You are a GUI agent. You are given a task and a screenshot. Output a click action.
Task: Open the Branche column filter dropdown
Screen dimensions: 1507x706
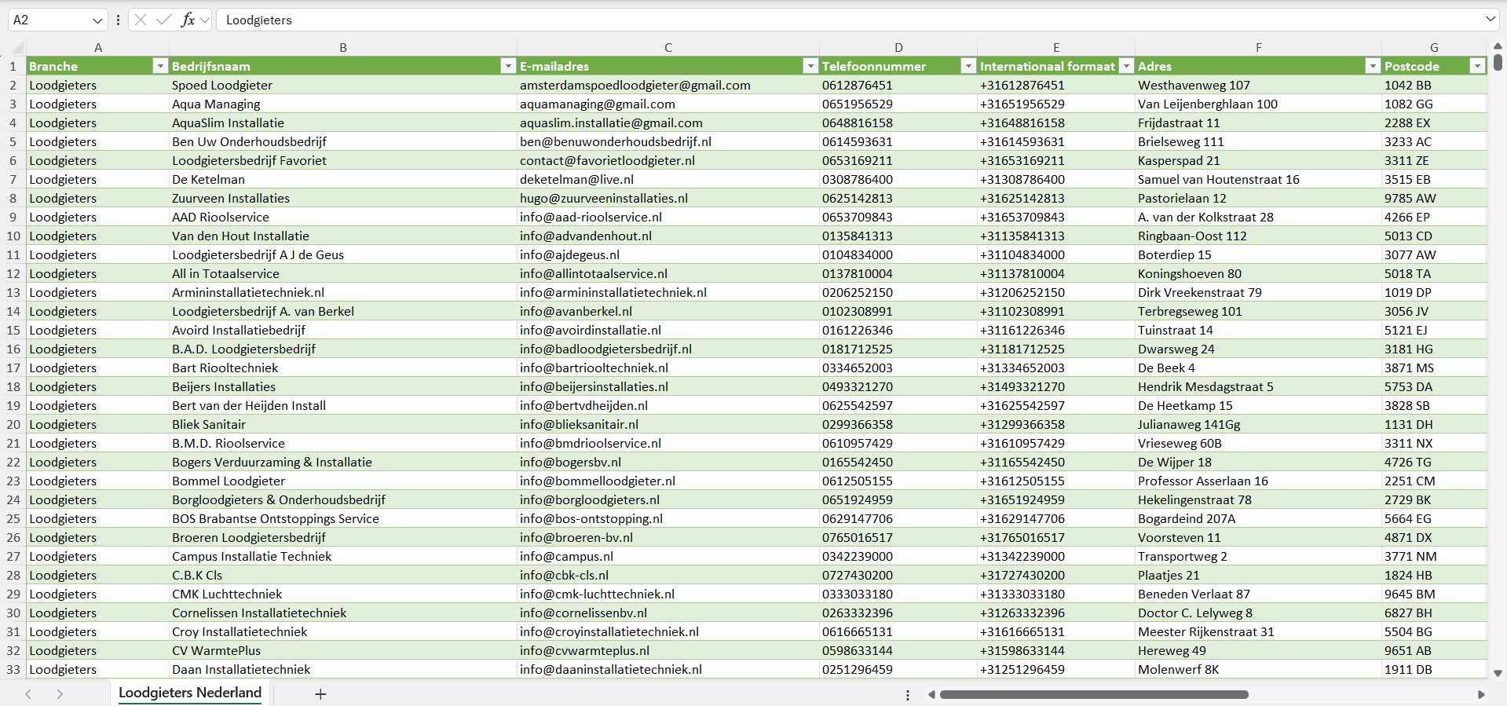(x=159, y=66)
